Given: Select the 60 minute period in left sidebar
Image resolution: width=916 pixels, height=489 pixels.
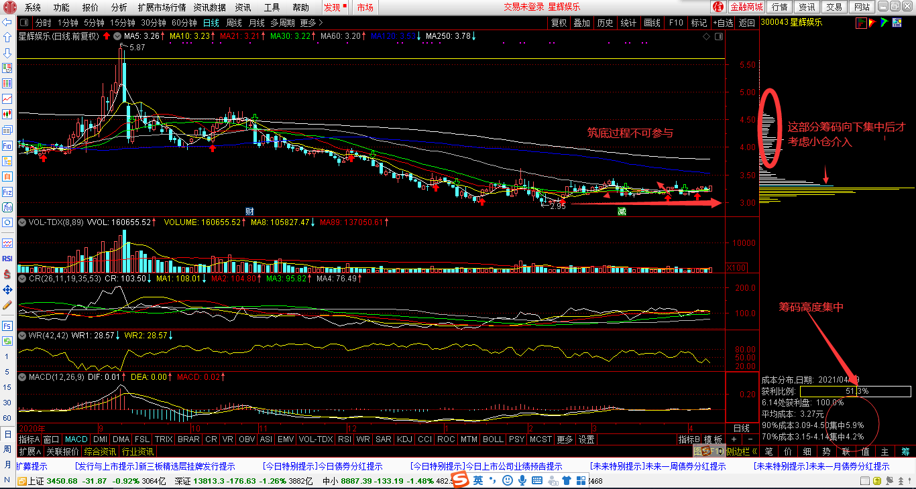Looking at the screenshot, I should (x=7, y=418).
